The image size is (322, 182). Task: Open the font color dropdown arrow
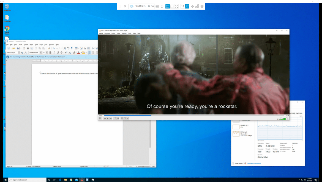point(81,53)
